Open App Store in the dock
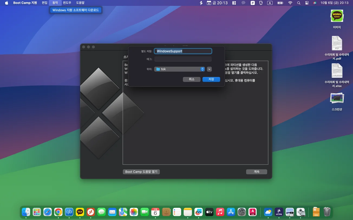The width and height of the screenshot is (353, 220). click(x=231, y=212)
